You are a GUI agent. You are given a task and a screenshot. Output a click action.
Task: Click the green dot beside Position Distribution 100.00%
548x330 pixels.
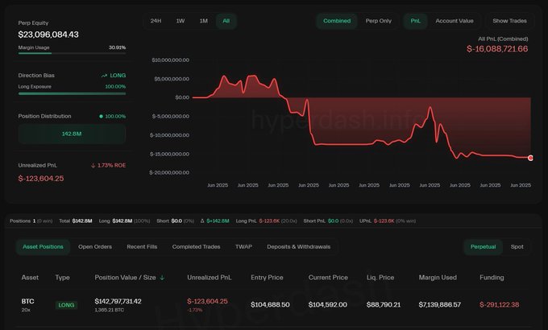[101, 116]
